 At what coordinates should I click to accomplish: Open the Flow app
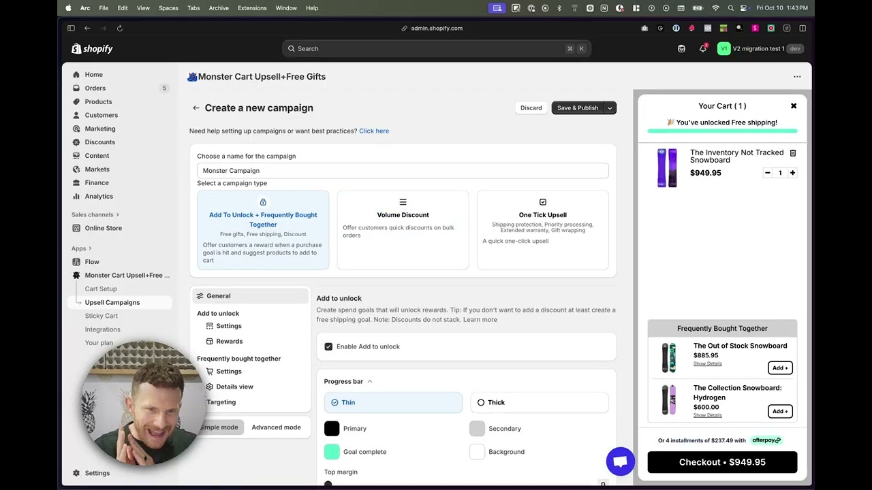92,261
